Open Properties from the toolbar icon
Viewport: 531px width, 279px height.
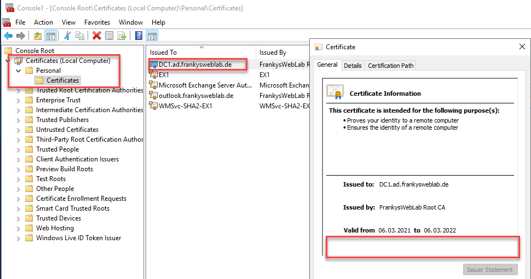[x=109, y=36]
